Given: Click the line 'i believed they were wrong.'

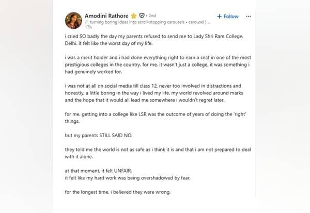Looking at the screenshot, I should tap(118, 192).
